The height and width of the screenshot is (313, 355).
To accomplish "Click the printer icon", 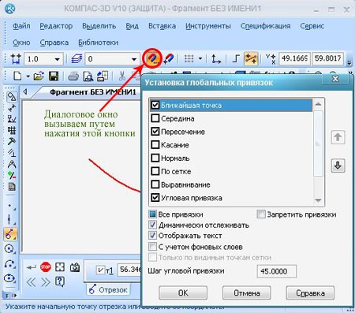I will coord(73,76).
